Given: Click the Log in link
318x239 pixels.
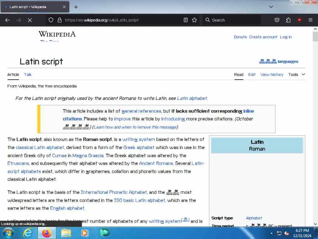Looking at the screenshot, I should [x=286, y=37].
